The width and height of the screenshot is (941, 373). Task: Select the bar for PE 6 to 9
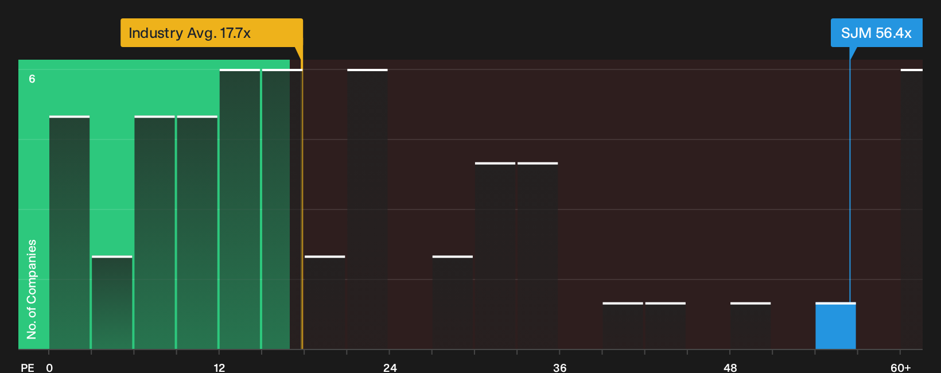(154, 232)
